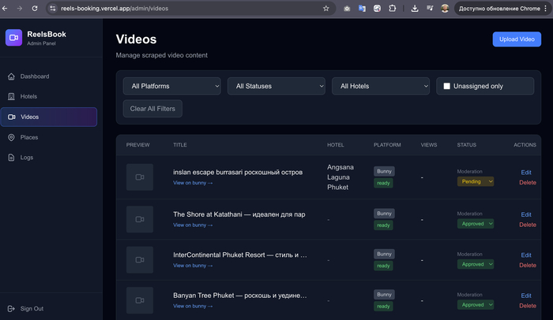Click the Sign Out icon
Image resolution: width=553 pixels, height=320 pixels.
pos(11,308)
